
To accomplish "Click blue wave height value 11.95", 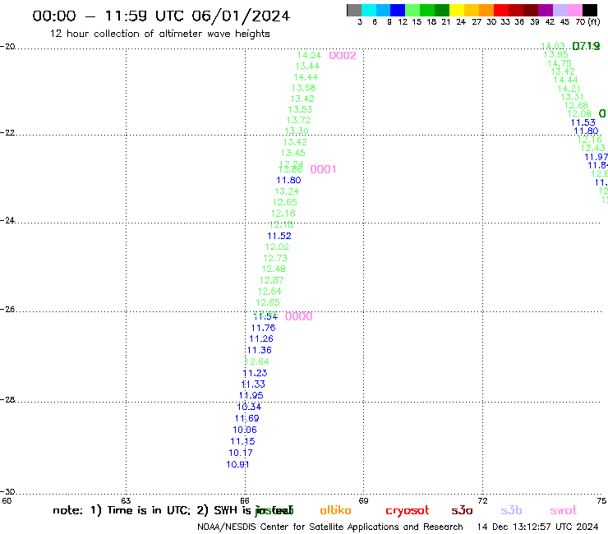I will pyautogui.click(x=251, y=395).
